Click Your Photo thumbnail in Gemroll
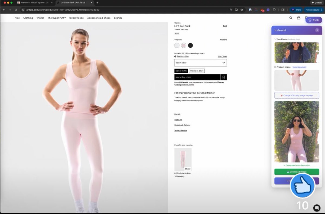The height and width of the screenshot is (214, 325). point(297,53)
